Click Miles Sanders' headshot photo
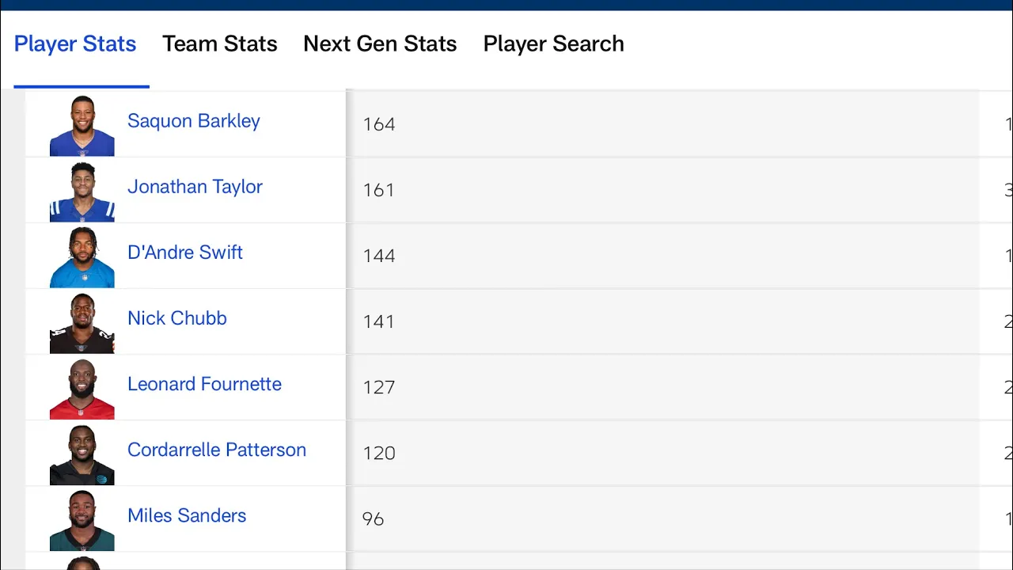This screenshot has width=1013, height=570. tap(82, 519)
